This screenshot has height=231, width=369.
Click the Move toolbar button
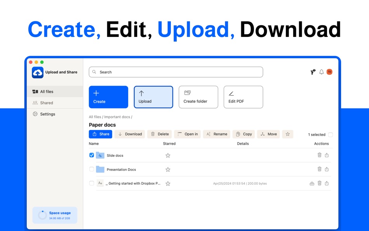pyautogui.click(x=268, y=134)
